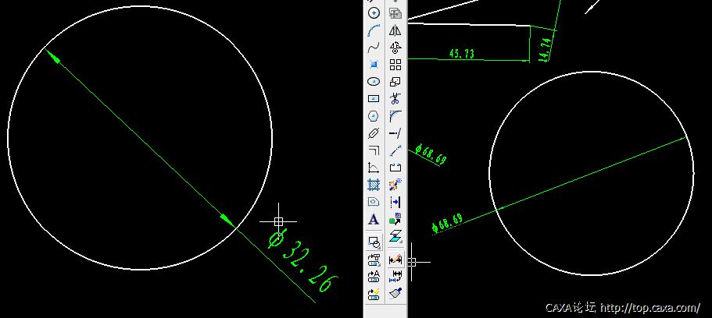Click the Scale copy tool icon
This screenshot has height=318, width=712.
(x=395, y=82)
